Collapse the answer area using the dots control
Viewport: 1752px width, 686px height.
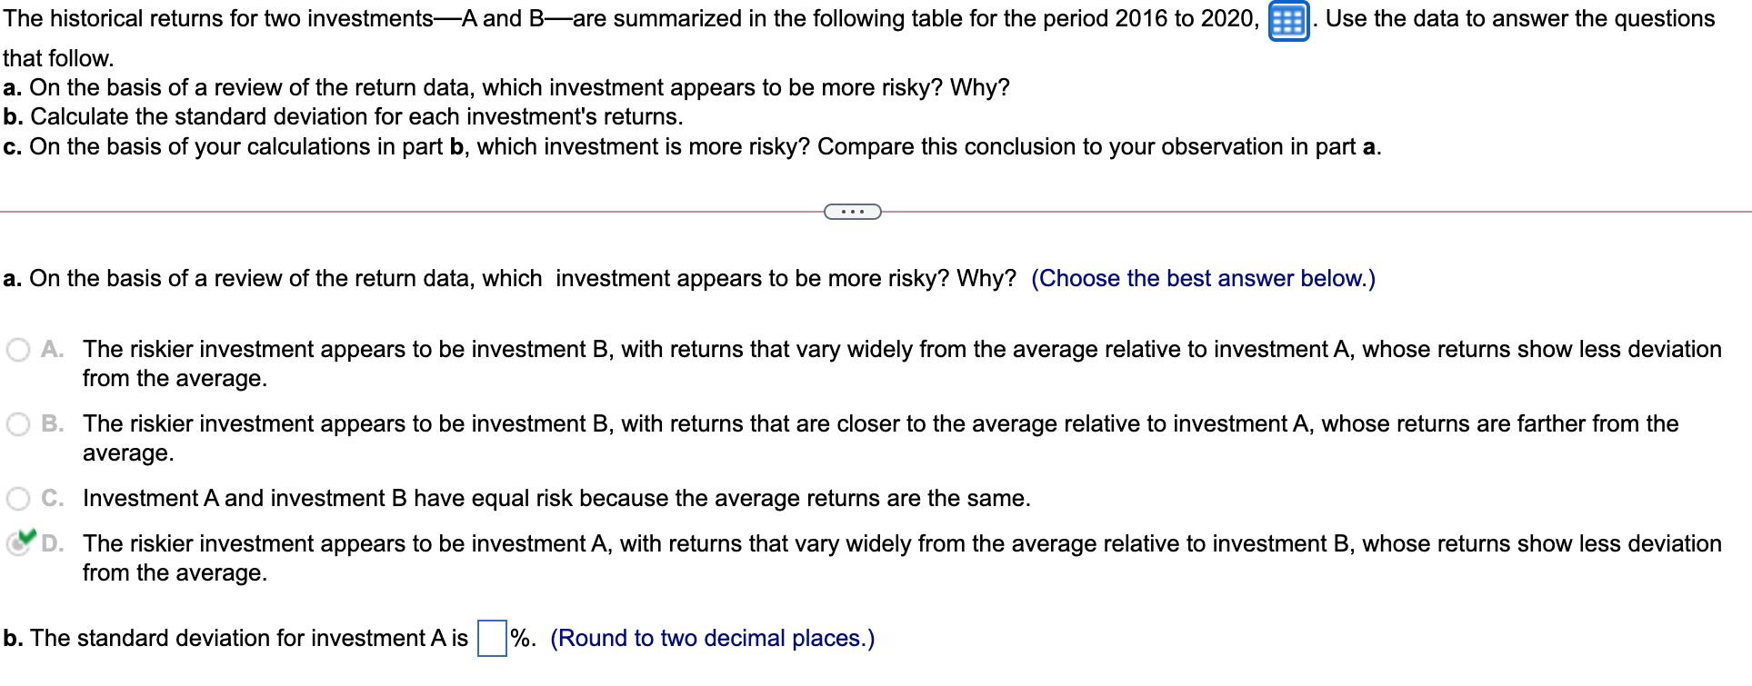[852, 211]
